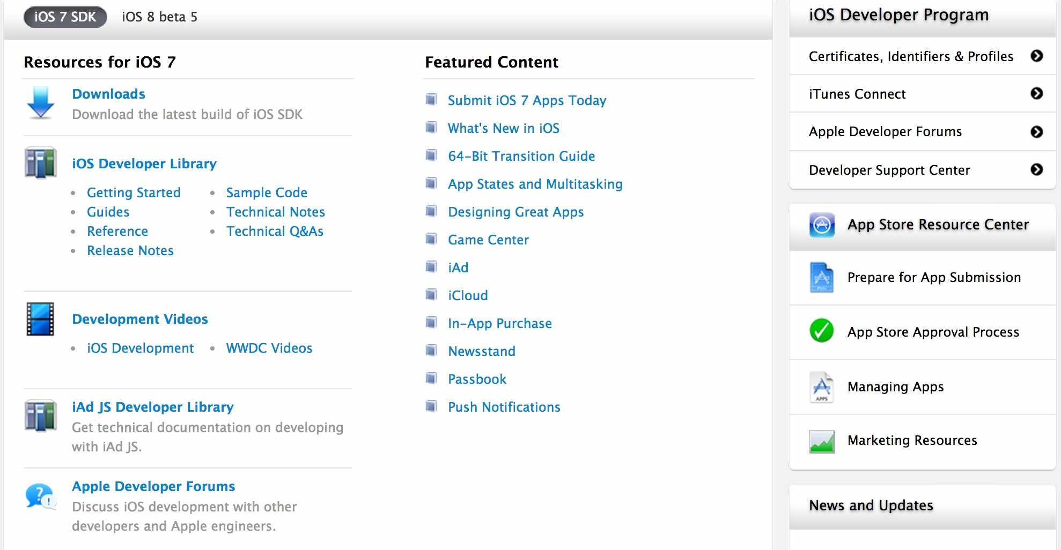Click arrow beside Apple Developer Forums in sidebar
Screen dimensions: 1061x550
point(1037,132)
